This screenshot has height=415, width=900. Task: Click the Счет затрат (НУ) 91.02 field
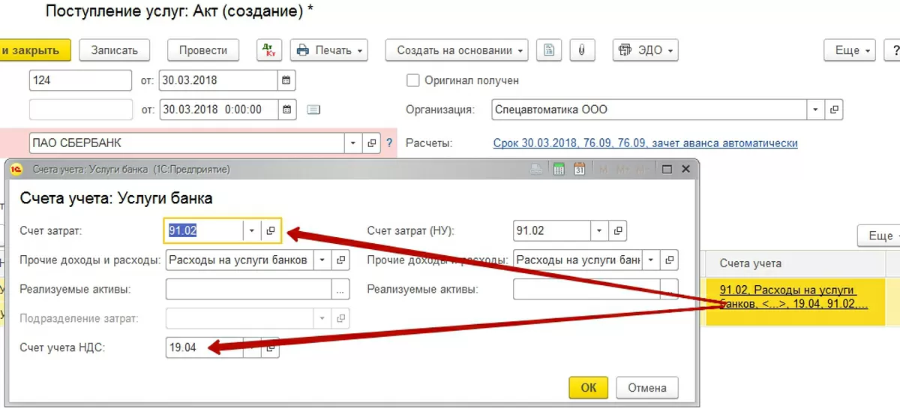click(552, 231)
